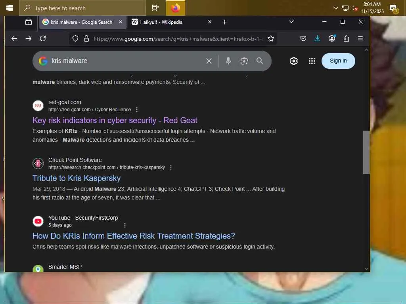Open more options for Check Point result

click(x=170, y=167)
